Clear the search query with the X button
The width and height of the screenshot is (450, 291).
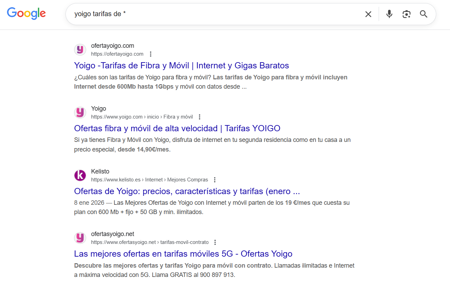(x=368, y=14)
